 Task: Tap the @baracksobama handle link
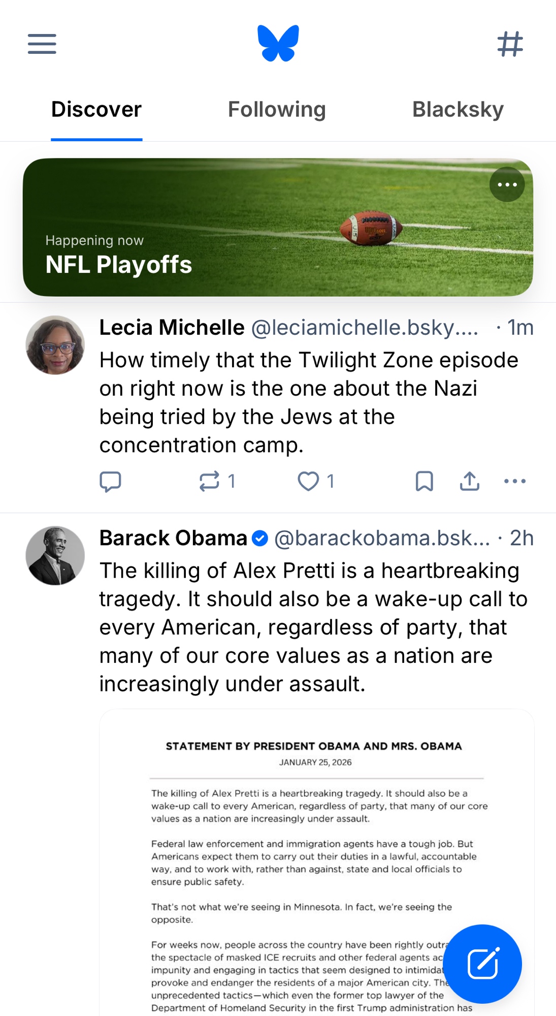[x=382, y=538]
